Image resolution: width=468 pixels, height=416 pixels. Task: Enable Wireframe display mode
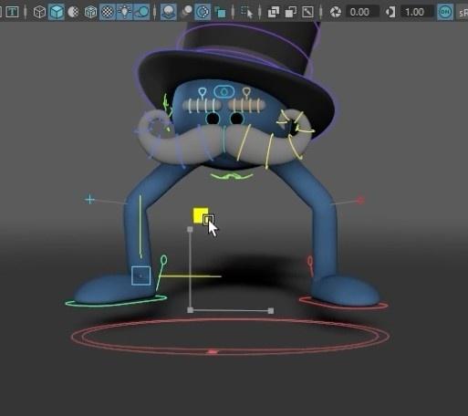(x=39, y=12)
